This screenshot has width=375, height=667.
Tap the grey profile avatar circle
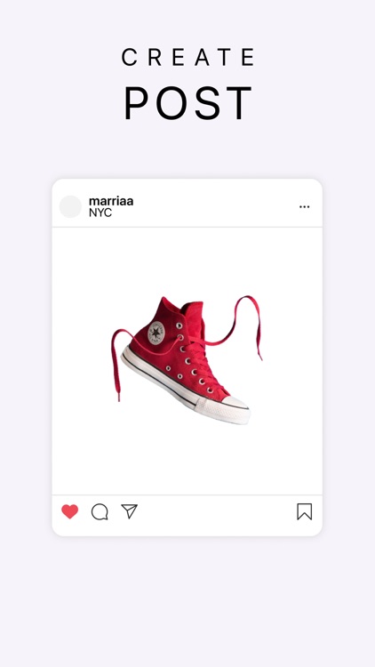70,206
